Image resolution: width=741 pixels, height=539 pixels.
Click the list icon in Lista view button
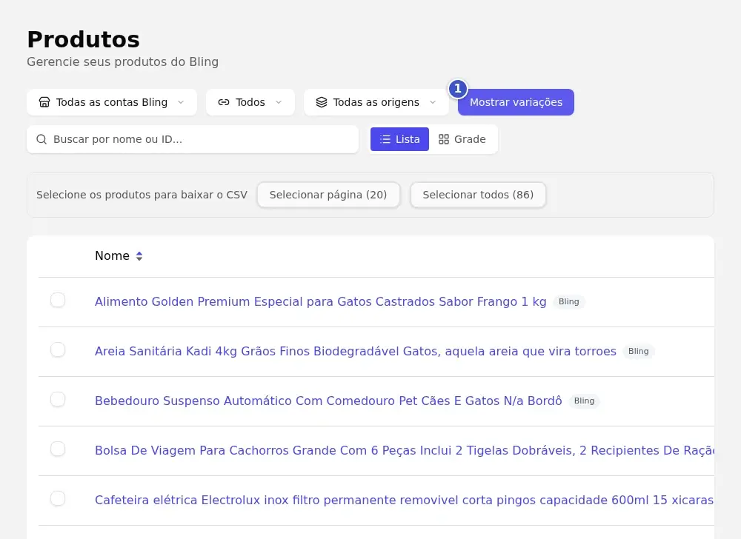pos(385,139)
